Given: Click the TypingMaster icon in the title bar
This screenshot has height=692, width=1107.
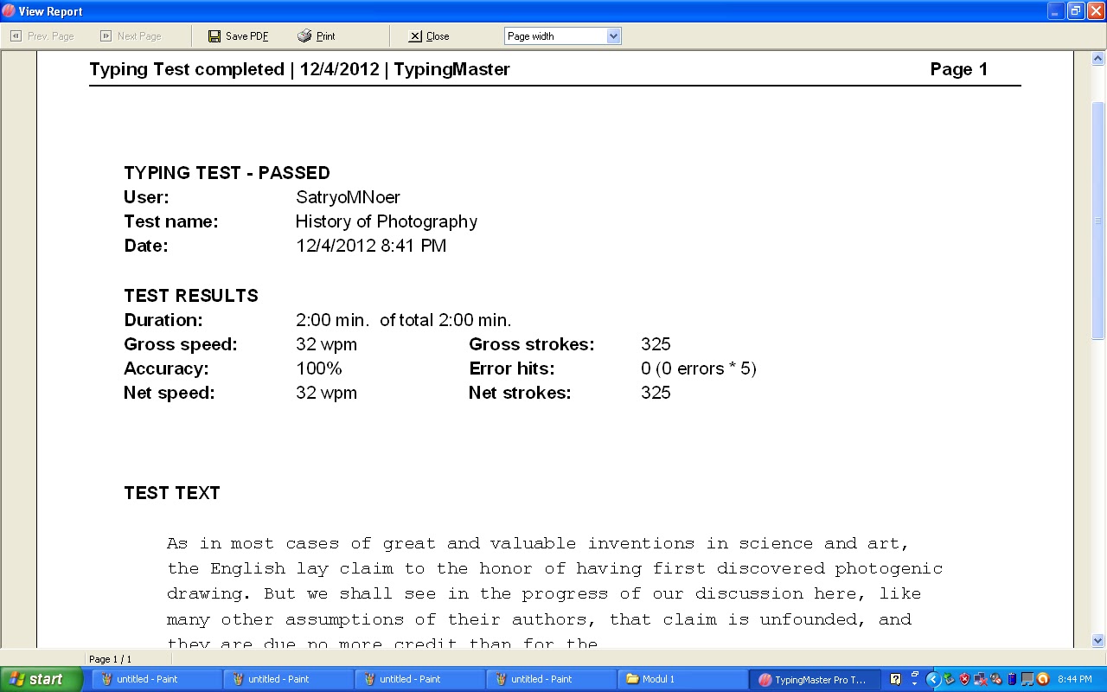Looking at the screenshot, I should click(9, 11).
